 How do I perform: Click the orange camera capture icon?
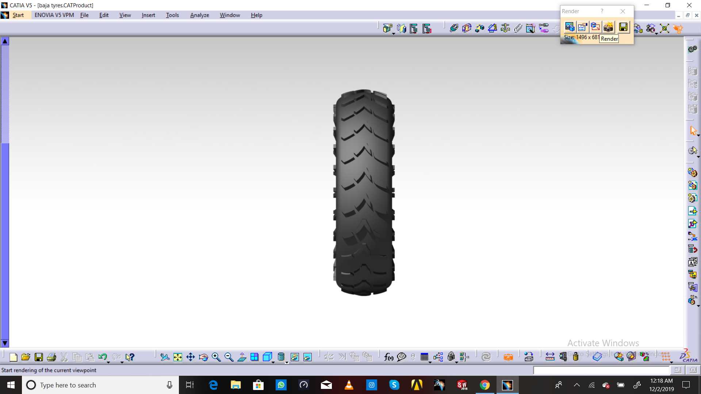(508, 357)
